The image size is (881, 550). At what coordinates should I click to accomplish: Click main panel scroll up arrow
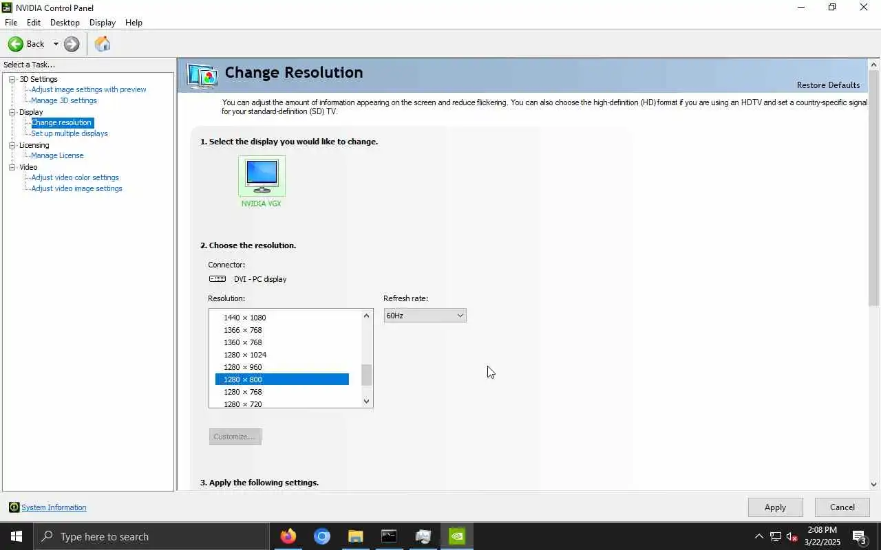click(874, 65)
